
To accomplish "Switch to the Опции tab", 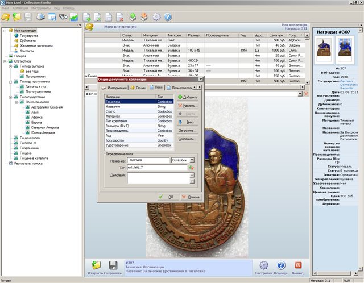I will click(138, 88).
